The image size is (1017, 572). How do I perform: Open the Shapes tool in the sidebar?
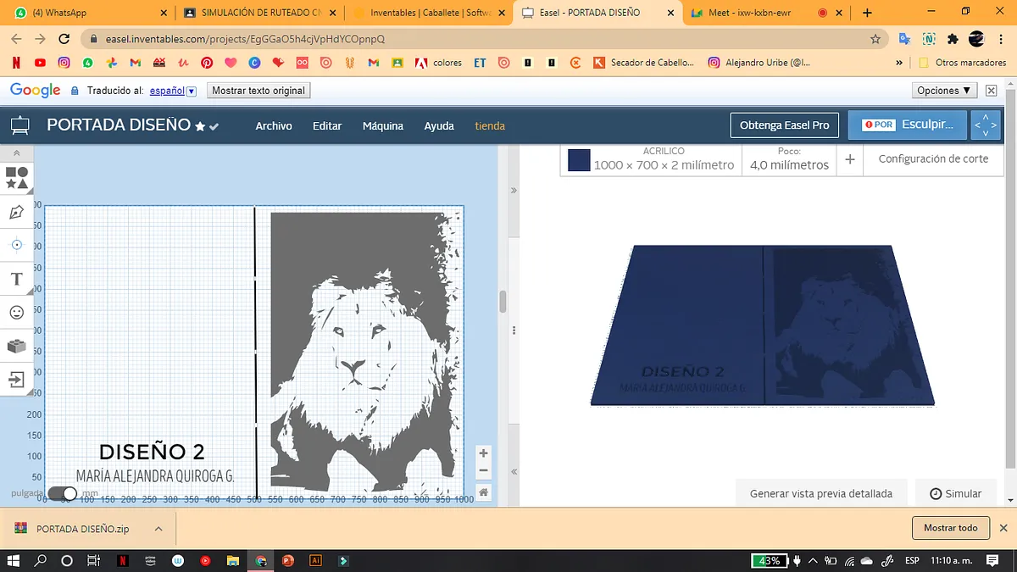[x=16, y=178]
